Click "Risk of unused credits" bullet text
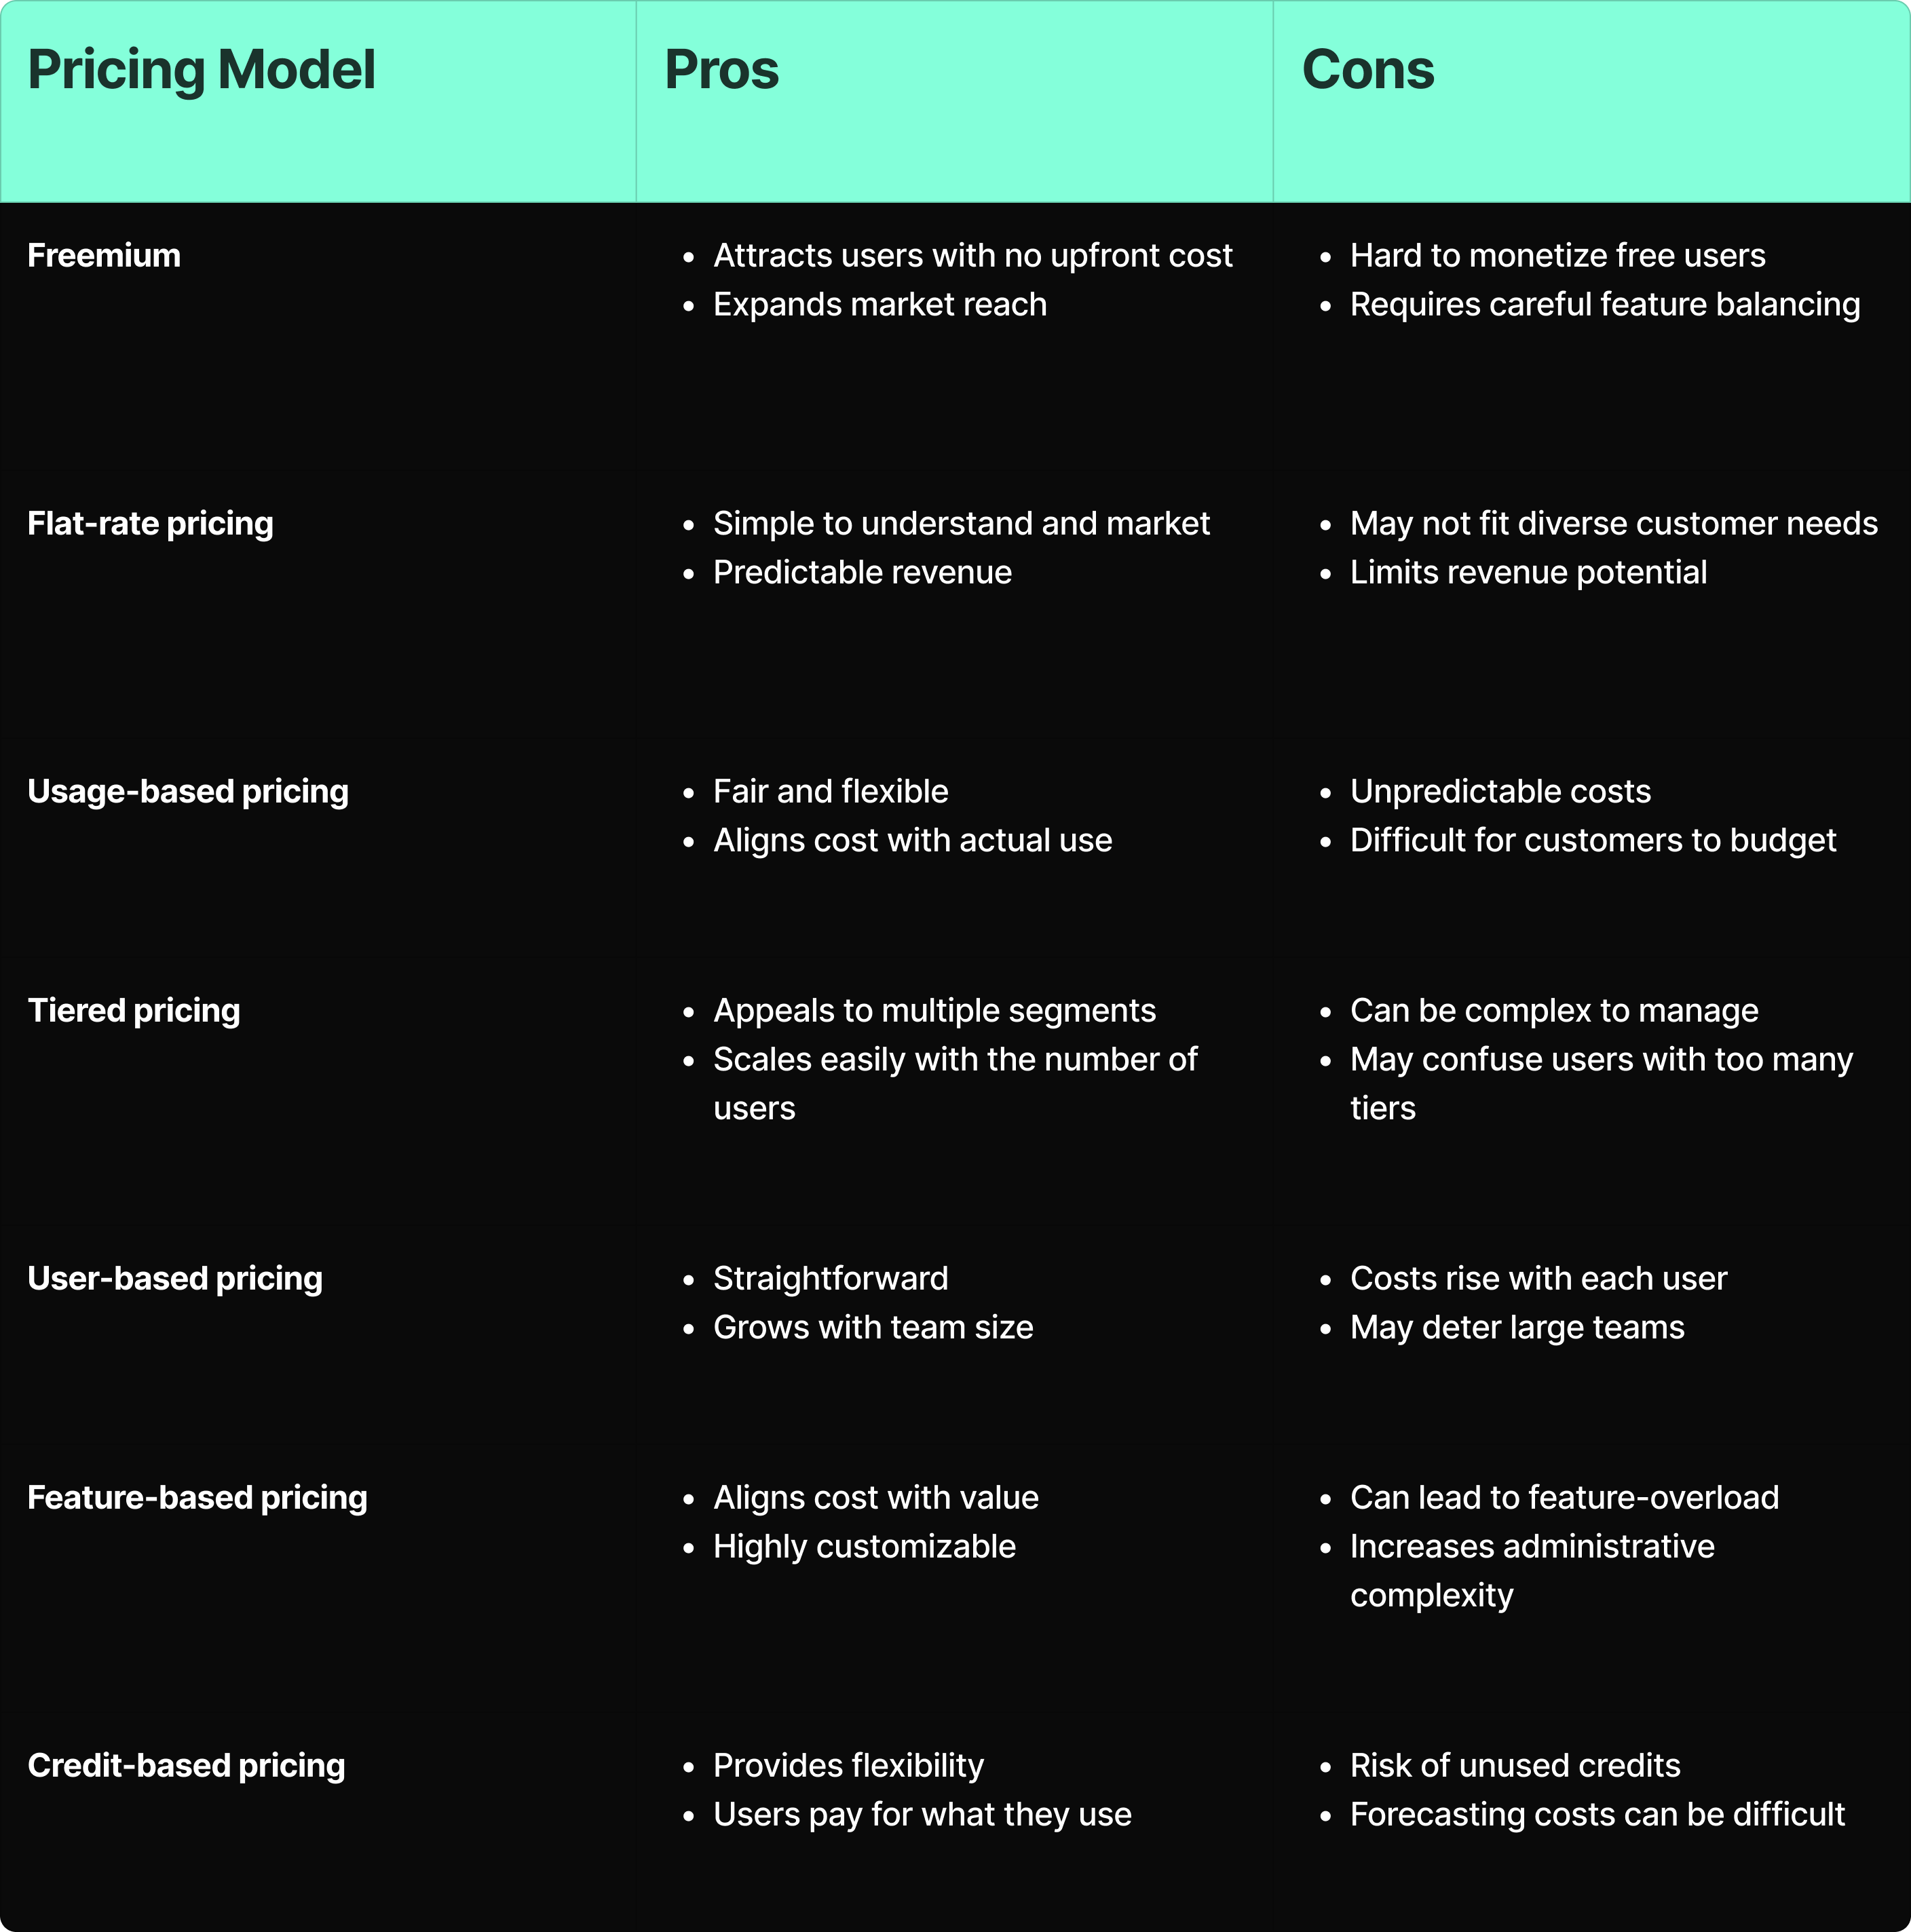 (1515, 1766)
